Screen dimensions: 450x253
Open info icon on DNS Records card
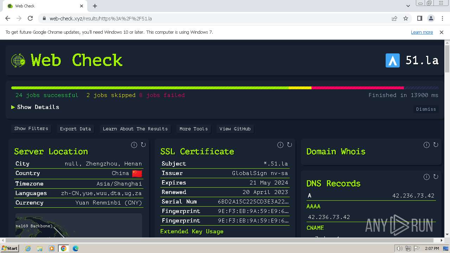(x=426, y=177)
